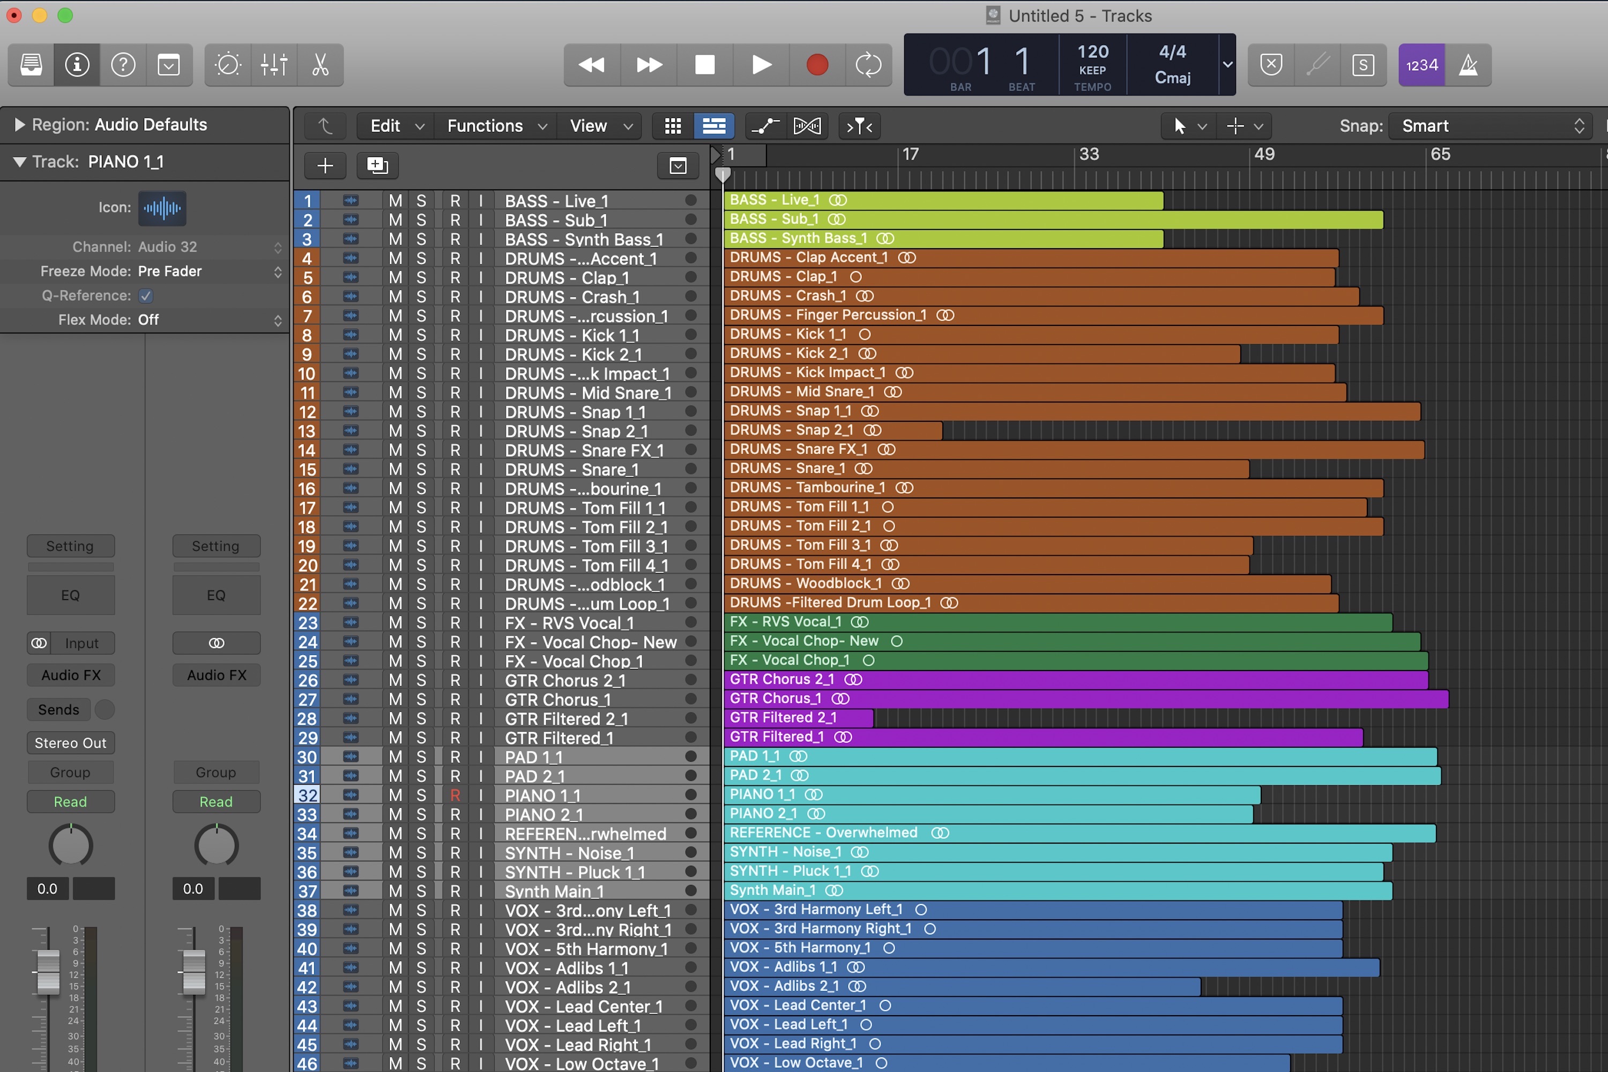This screenshot has width=1608, height=1072.
Task: Click the left channel pan knob
Action: [70, 845]
